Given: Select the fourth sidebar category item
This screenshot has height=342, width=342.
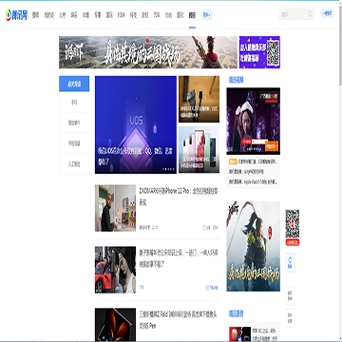Looking at the screenshot, I should click(74, 143).
